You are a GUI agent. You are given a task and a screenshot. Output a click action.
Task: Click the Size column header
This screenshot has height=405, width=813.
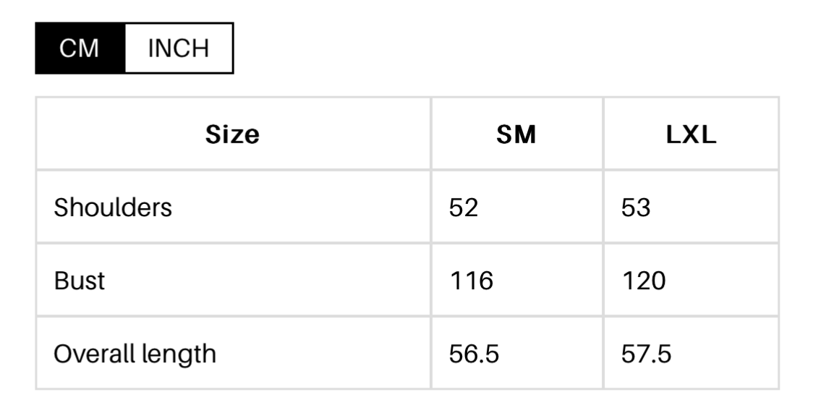point(232,135)
